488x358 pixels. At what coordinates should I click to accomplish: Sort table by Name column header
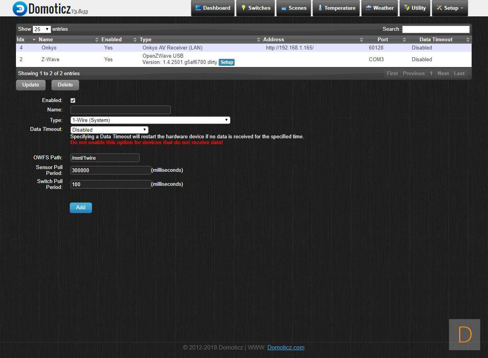click(46, 40)
